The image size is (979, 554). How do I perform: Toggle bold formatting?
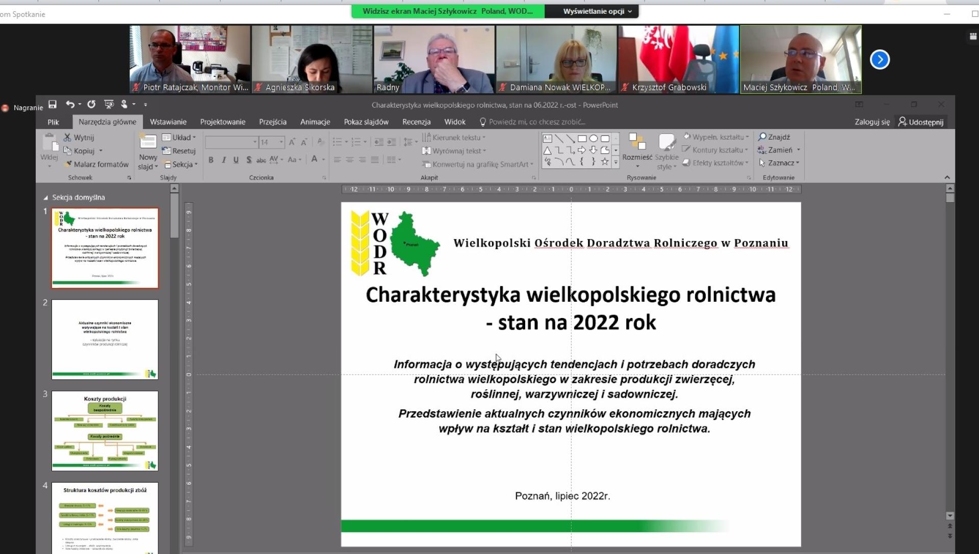click(211, 160)
